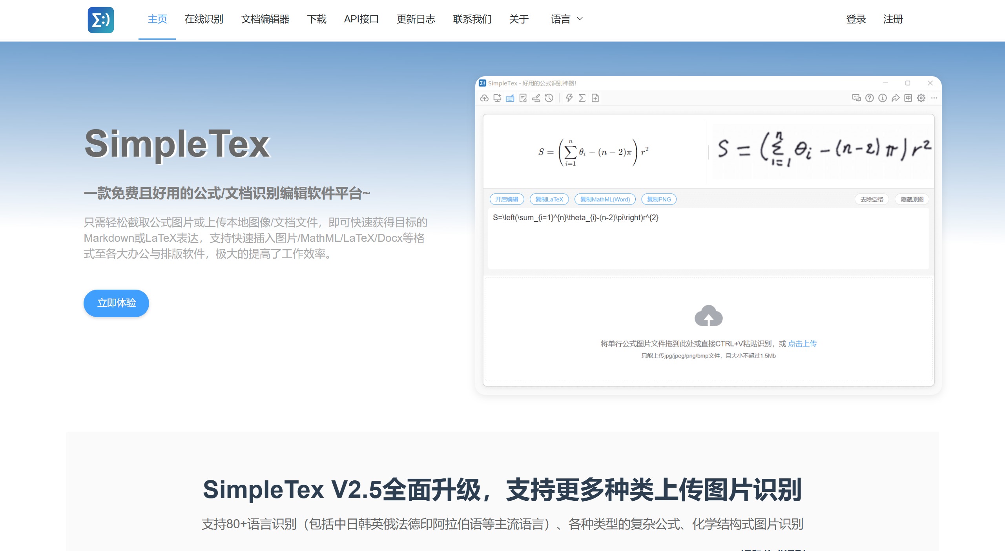
Task: Select the blue keyboard input icon
Action: (510, 98)
